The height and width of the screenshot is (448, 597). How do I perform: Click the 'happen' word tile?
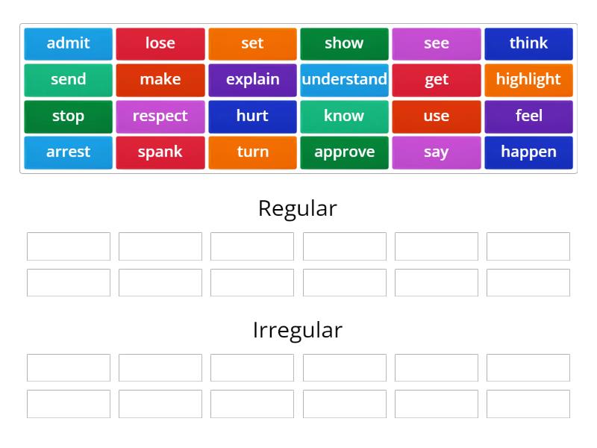[x=528, y=152]
